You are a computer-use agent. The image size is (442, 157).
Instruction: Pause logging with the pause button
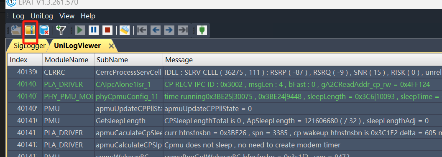point(94,30)
